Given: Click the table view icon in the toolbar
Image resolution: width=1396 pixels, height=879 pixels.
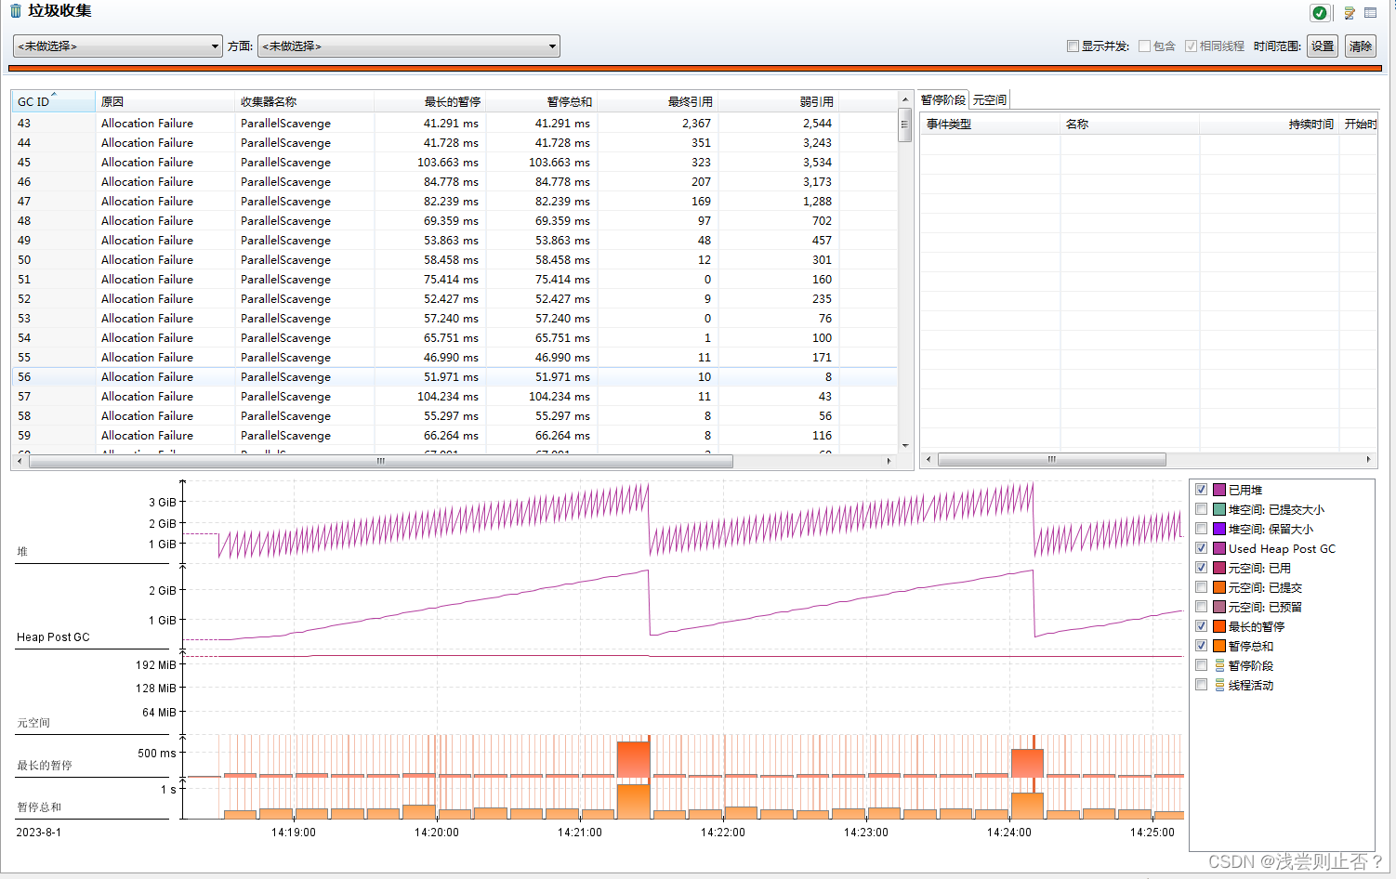Looking at the screenshot, I should coord(1370,13).
